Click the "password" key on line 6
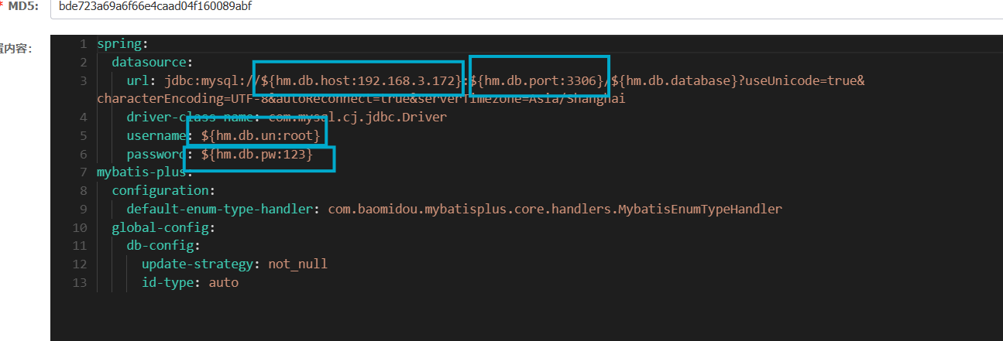 pyautogui.click(x=156, y=155)
